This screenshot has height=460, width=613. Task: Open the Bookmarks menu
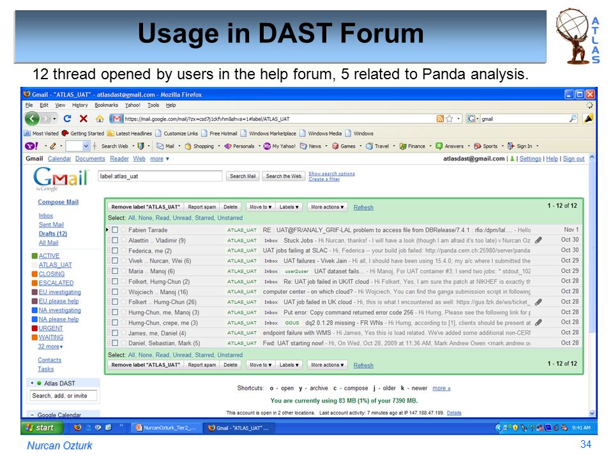tap(107, 105)
